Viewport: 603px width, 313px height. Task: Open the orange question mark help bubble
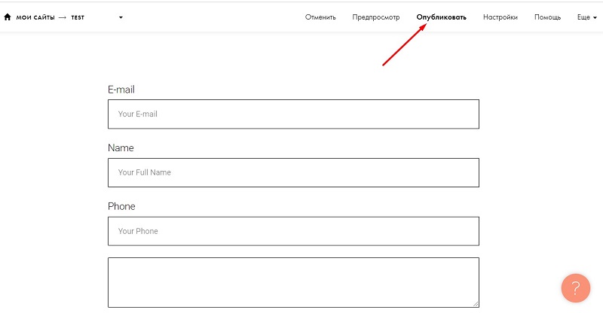pyautogui.click(x=575, y=288)
